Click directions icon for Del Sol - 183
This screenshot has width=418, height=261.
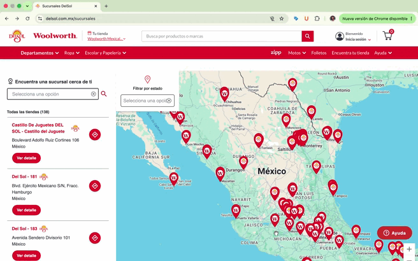(95, 238)
